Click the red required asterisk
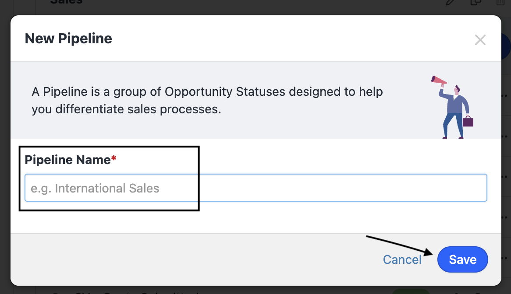The image size is (511, 294). (x=114, y=158)
